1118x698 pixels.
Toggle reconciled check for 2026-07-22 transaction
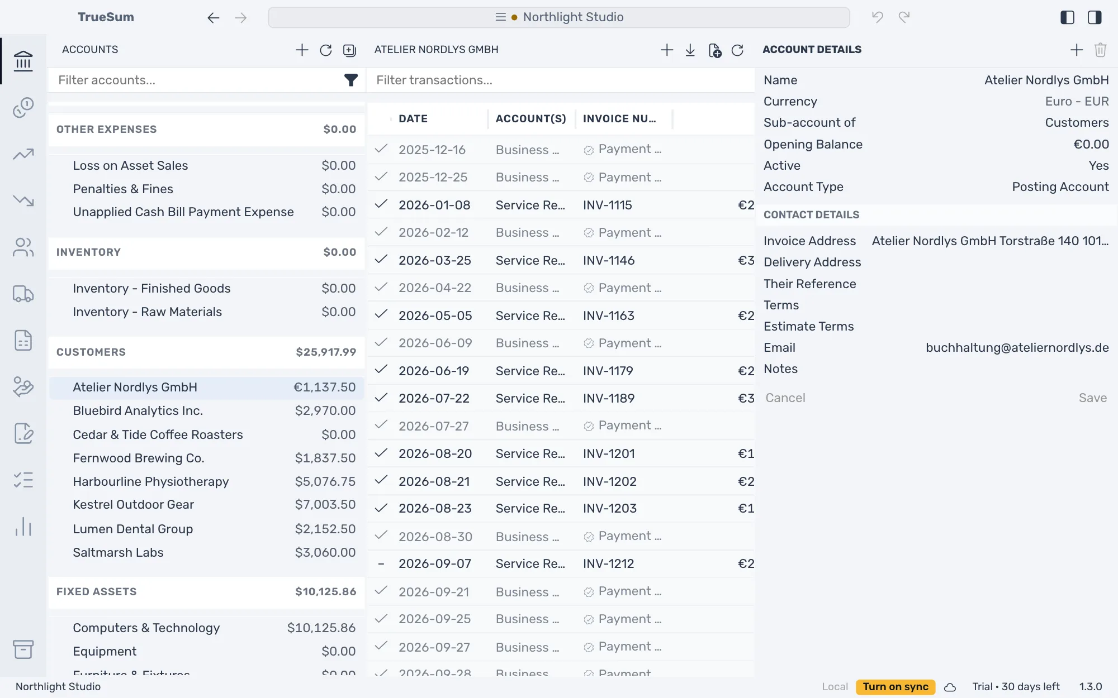381,398
